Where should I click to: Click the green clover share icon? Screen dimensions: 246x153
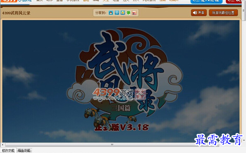pos(128,13)
